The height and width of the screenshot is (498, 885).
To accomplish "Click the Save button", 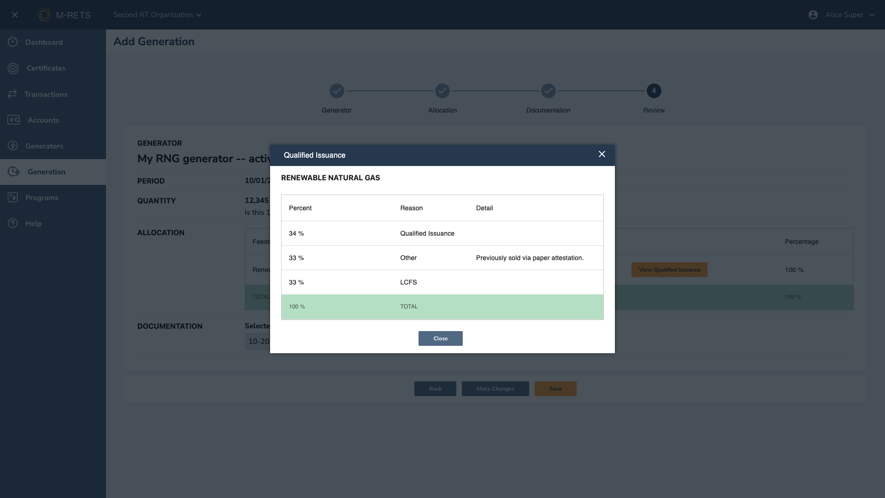I will click(555, 389).
